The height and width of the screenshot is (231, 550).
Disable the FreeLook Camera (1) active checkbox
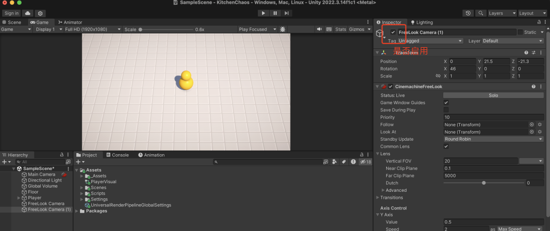pos(393,33)
